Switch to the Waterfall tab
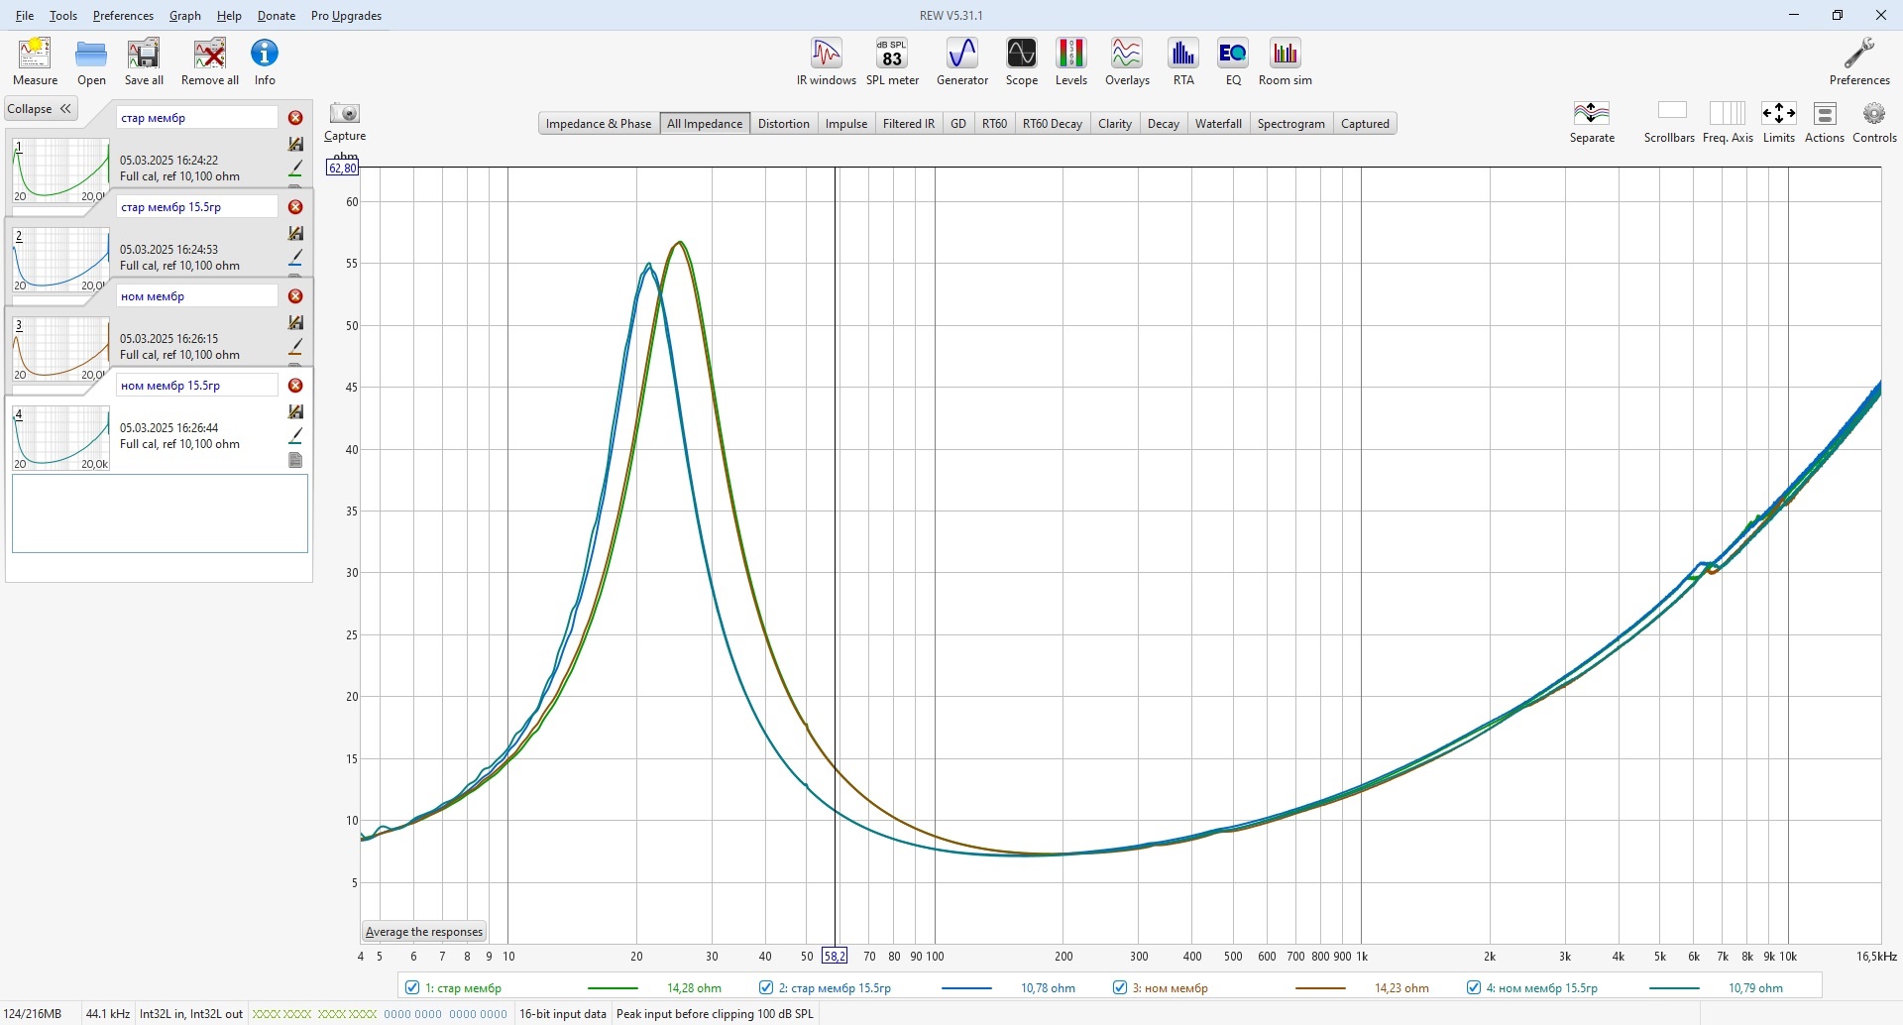The image size is (1903, 1025). 1218,124
